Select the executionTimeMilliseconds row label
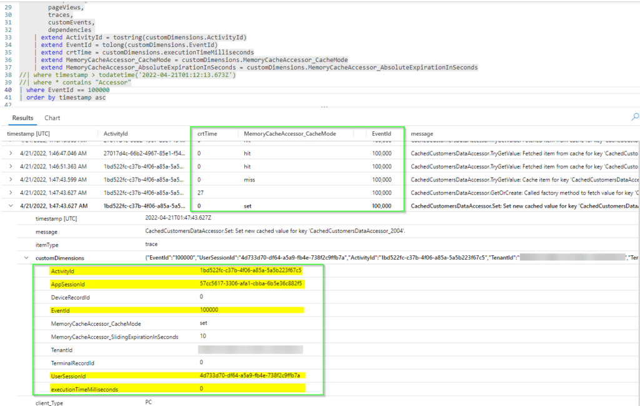 [84, 390]
